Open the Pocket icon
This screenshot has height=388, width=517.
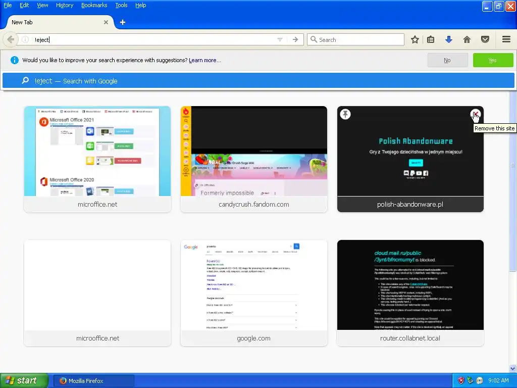pyautogui.click(x=485, y=39)
